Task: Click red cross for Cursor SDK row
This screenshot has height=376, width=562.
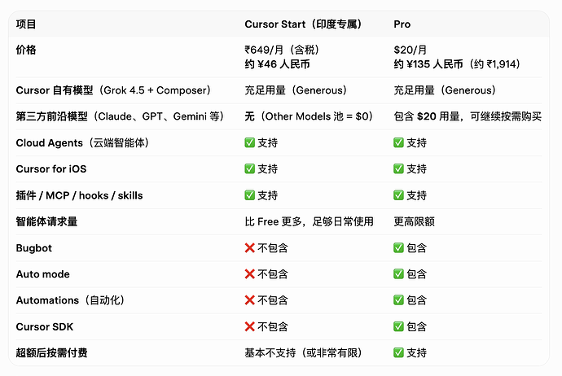Action: (x=249, y=326)
